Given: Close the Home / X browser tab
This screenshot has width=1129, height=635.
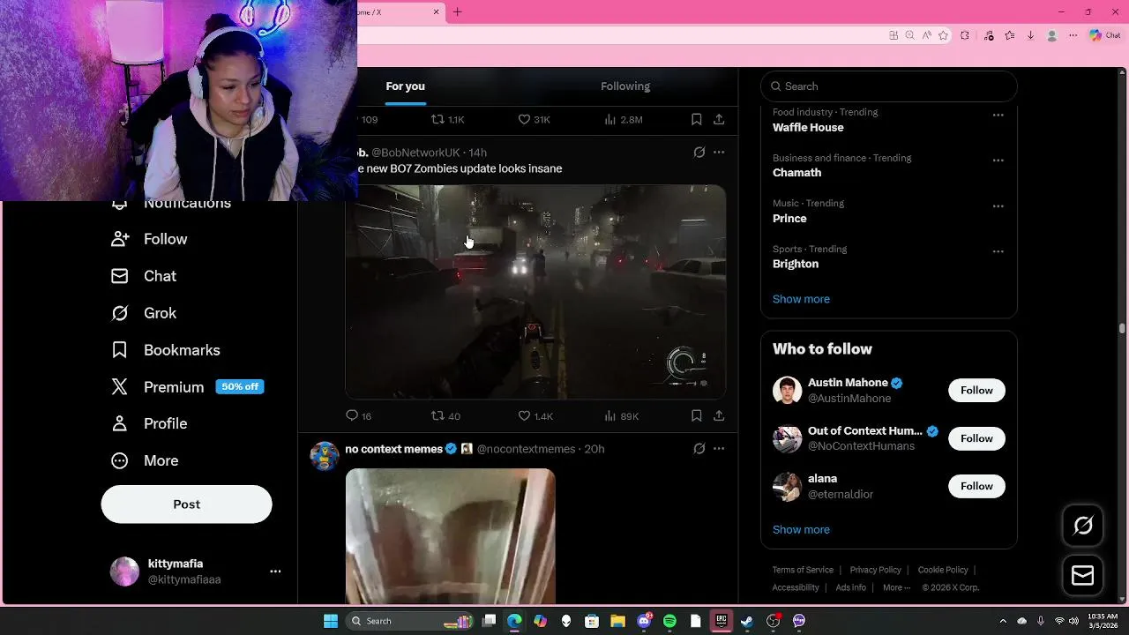Looking at the screenshot, I should 436,12.
